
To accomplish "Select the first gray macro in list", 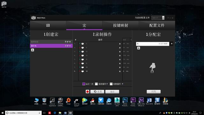I will pos(51,42).
